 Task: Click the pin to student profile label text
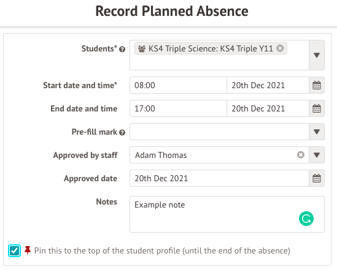coord(162,251)
